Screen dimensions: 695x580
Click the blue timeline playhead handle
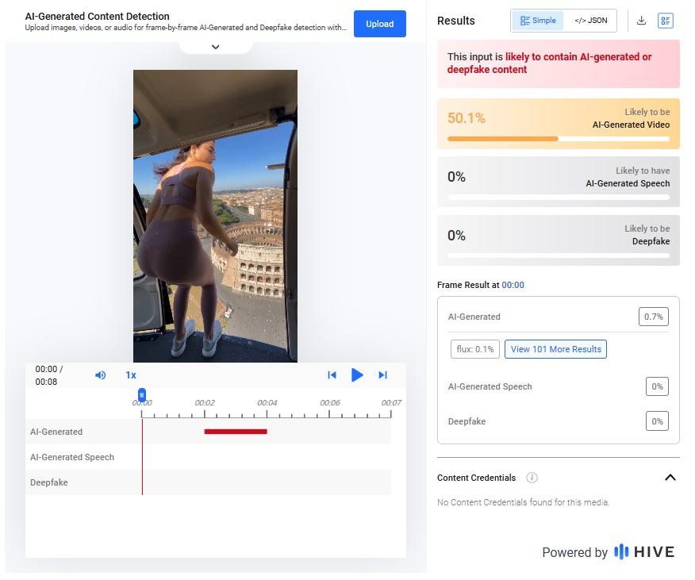[142, 394]
